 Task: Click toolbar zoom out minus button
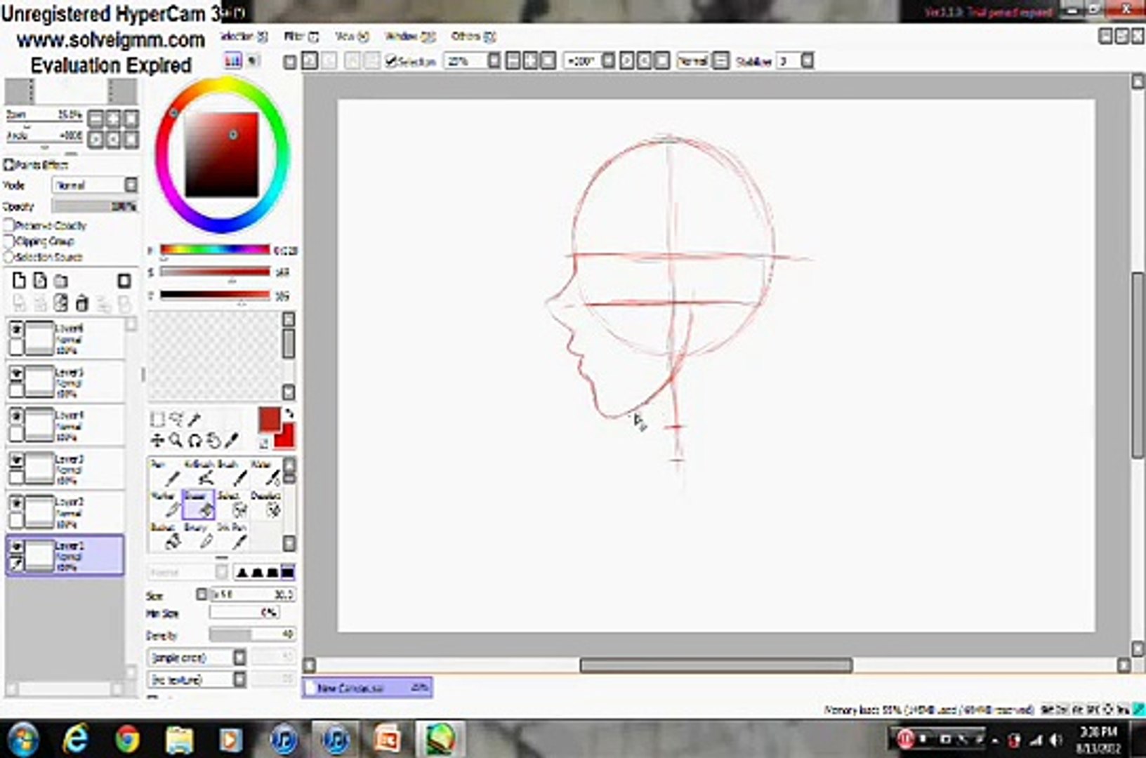(513, 61)
